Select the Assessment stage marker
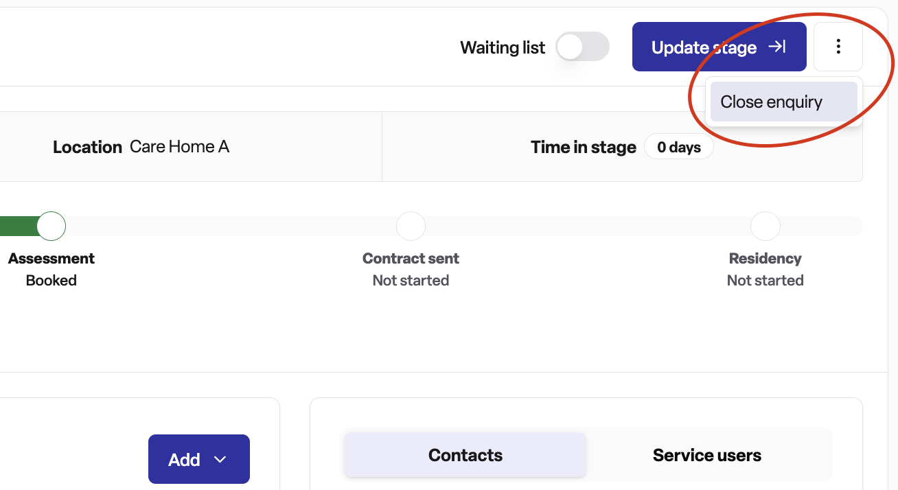This screenshot has height=490, width=898. click(x=51, y=226)
